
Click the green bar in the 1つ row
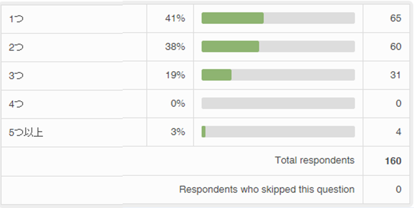point(233,18)
